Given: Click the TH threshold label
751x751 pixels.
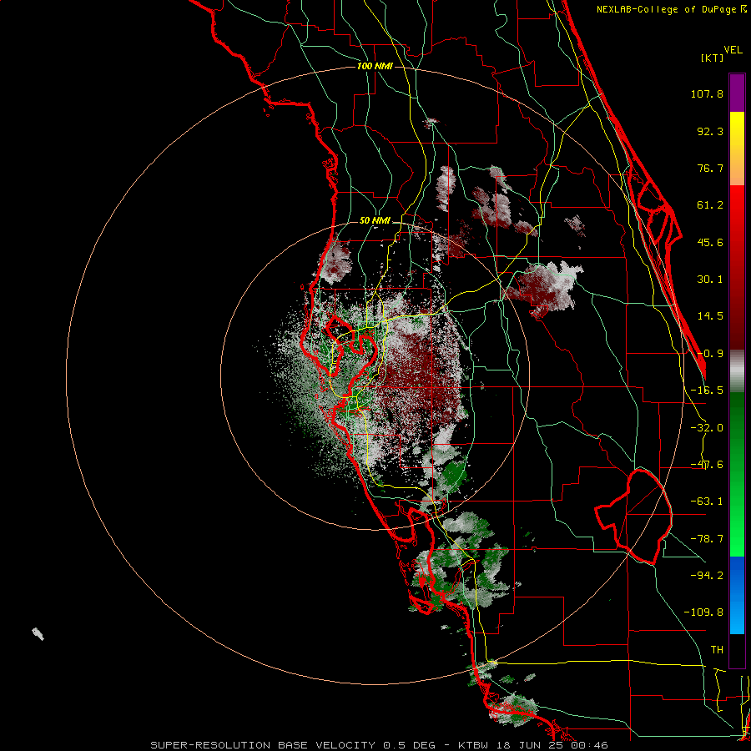Looking at the screenshot, I should click(717, 649).
